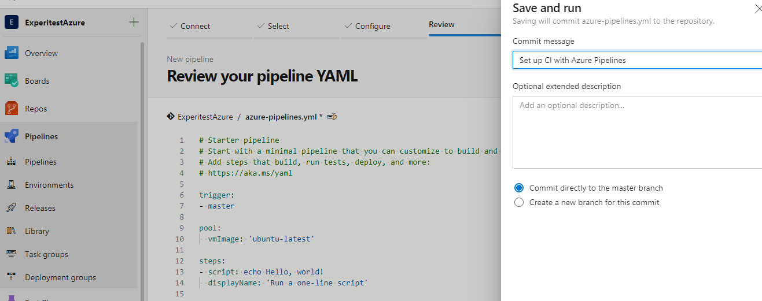762x301 pixels.
Task: Open the Repos icon in sidebar
Action: click(x=12, y=109)
